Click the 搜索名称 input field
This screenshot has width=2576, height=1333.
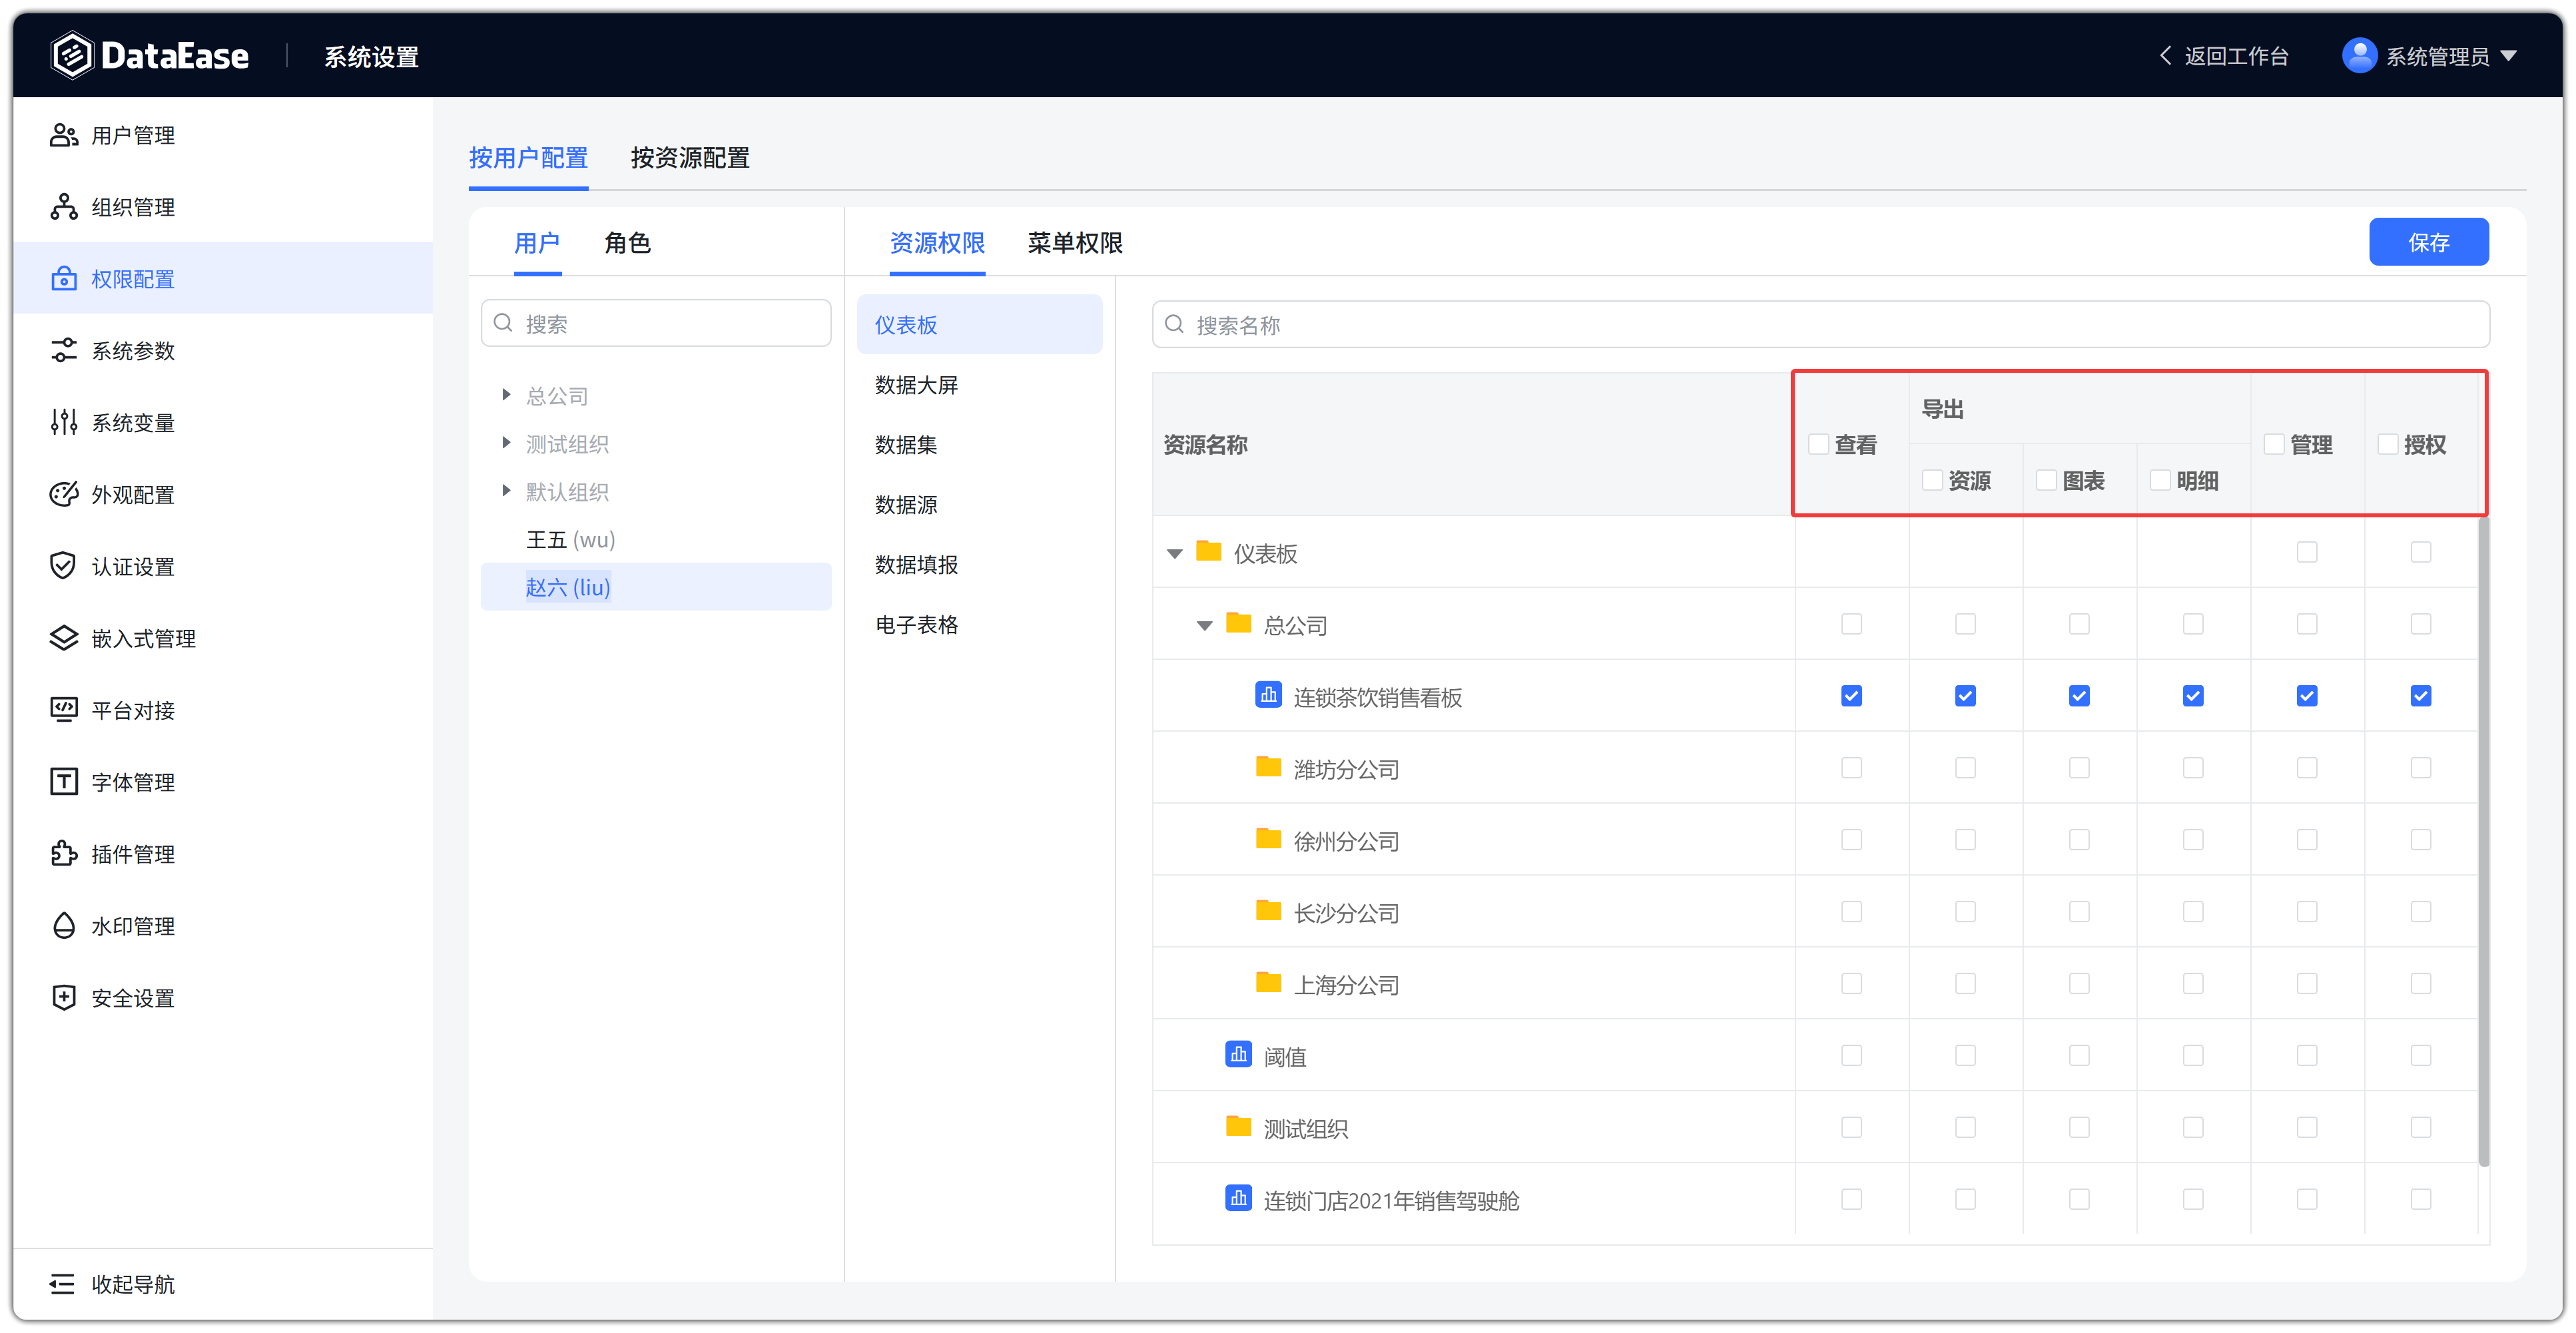tap(1821, 325)
